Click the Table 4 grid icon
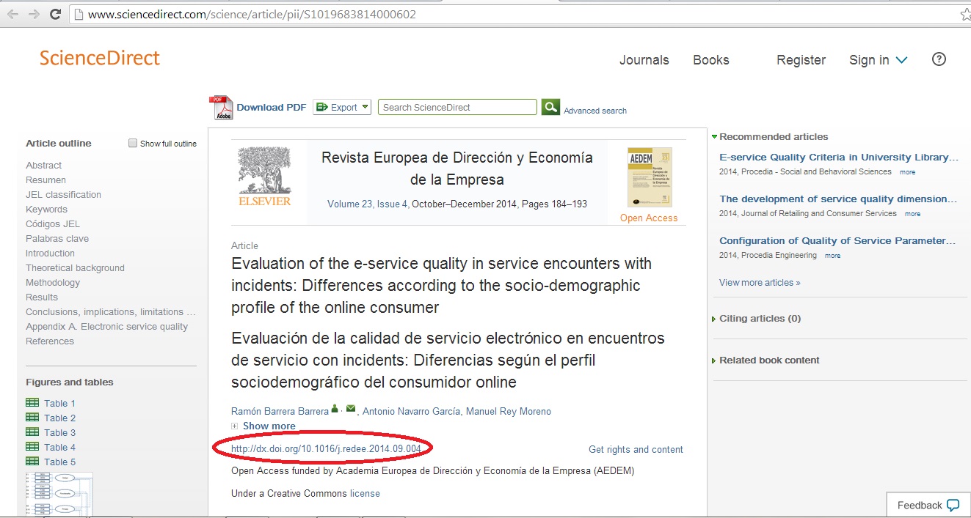 (x=32, y=447)
